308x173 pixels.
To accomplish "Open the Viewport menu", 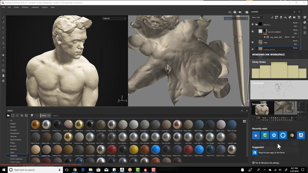I will [x=35, y=7].
